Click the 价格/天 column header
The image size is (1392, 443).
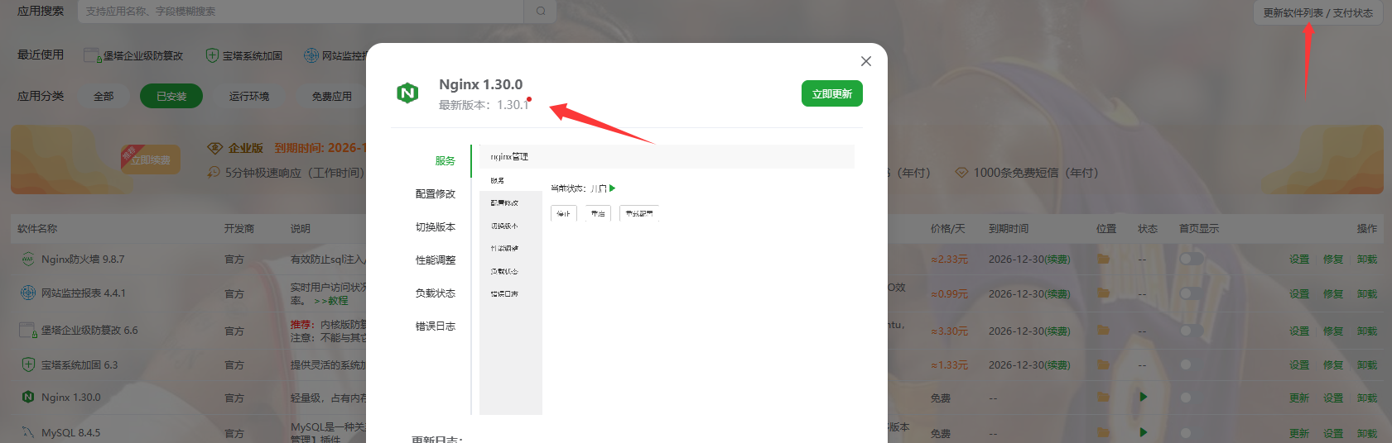[x=948, y=228]
